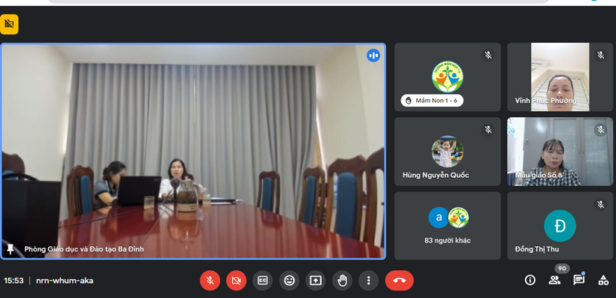
Task: Click the speaking indicator on main video
Action: pyautogui.click(x=373, y=56)
